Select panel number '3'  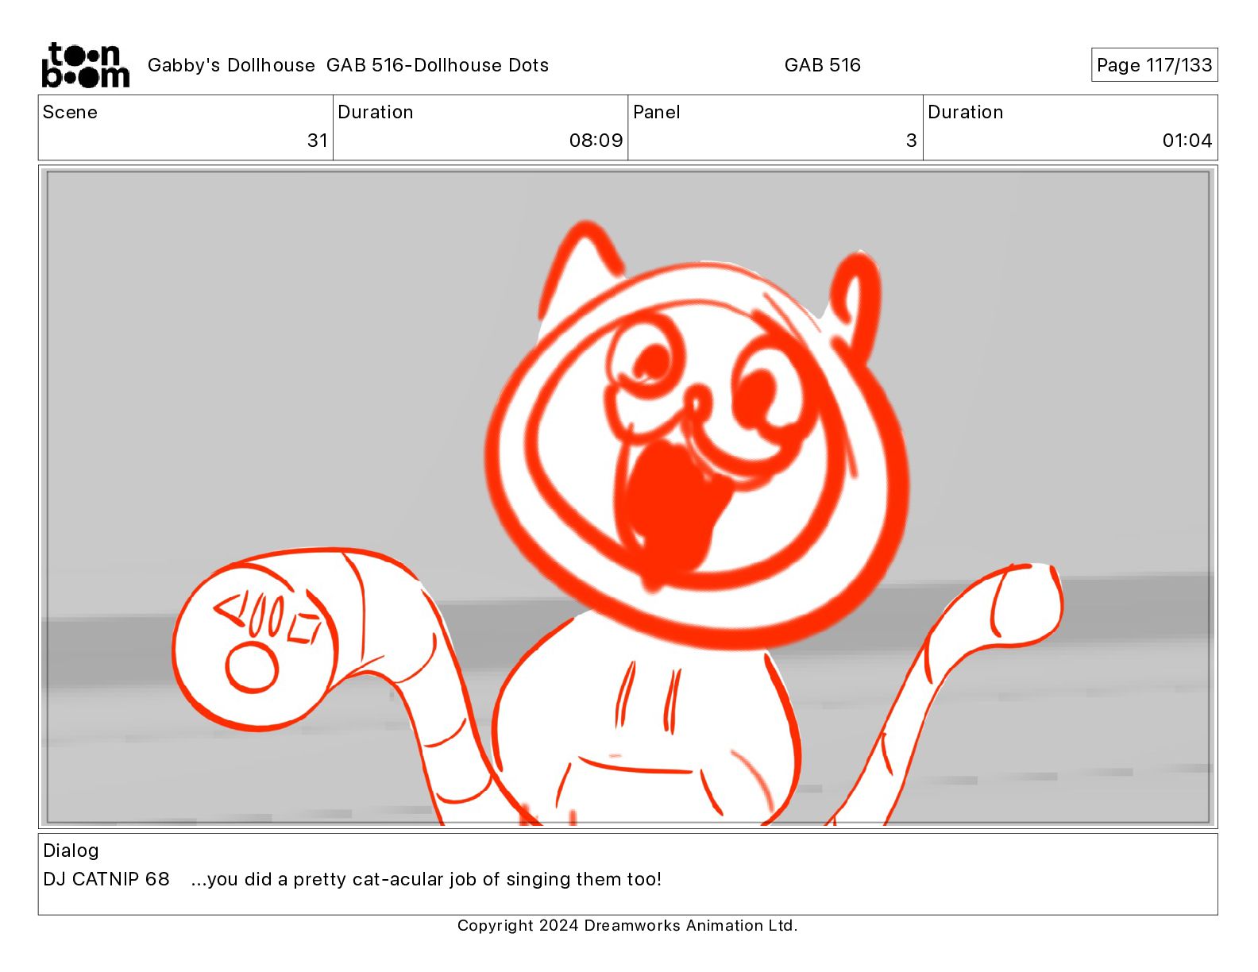[912, 141]
